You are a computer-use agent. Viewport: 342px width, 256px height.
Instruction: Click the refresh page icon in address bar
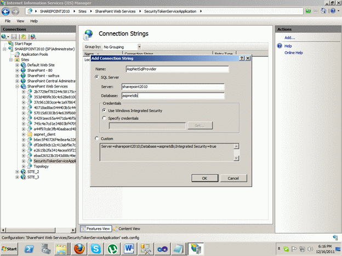(308, 11)
